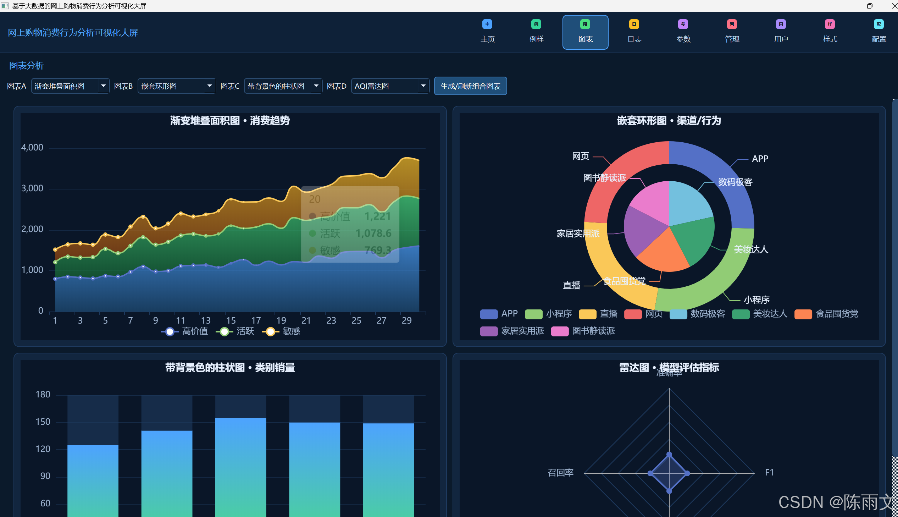Open 图表A dropdown showing 渐变堆叠面积图
The image size is (898, 517).
coord(70,86)
